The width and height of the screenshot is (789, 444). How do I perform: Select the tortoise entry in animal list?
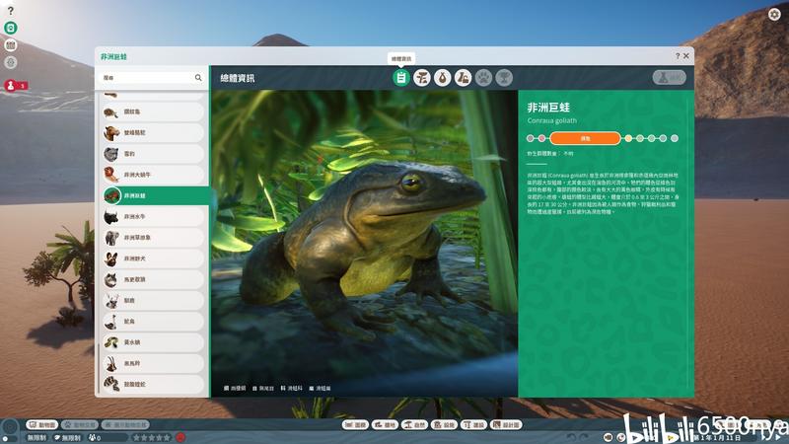(154, 111)
